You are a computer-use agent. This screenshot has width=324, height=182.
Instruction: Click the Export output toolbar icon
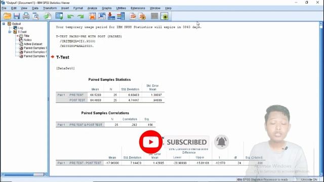[47, 16]
